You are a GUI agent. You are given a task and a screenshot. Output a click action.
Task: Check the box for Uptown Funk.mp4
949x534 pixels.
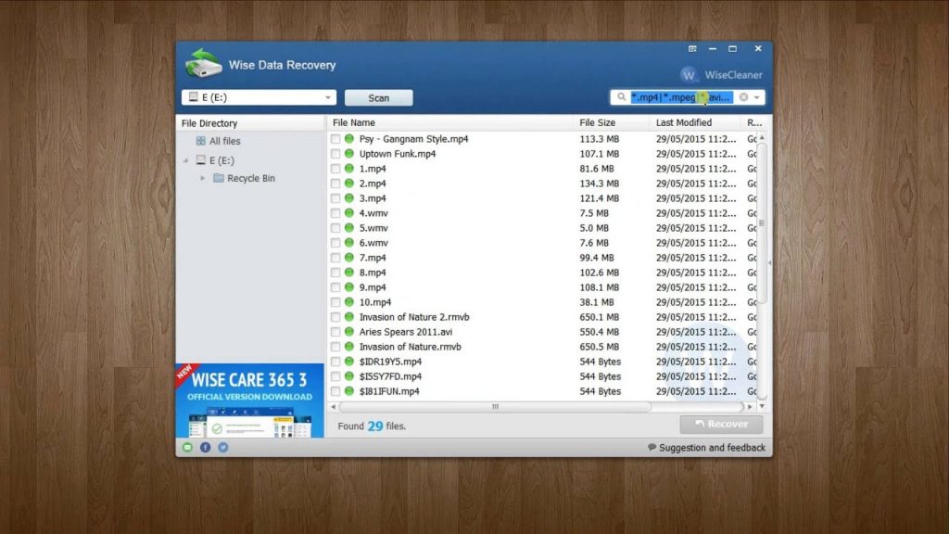point(335,154)
